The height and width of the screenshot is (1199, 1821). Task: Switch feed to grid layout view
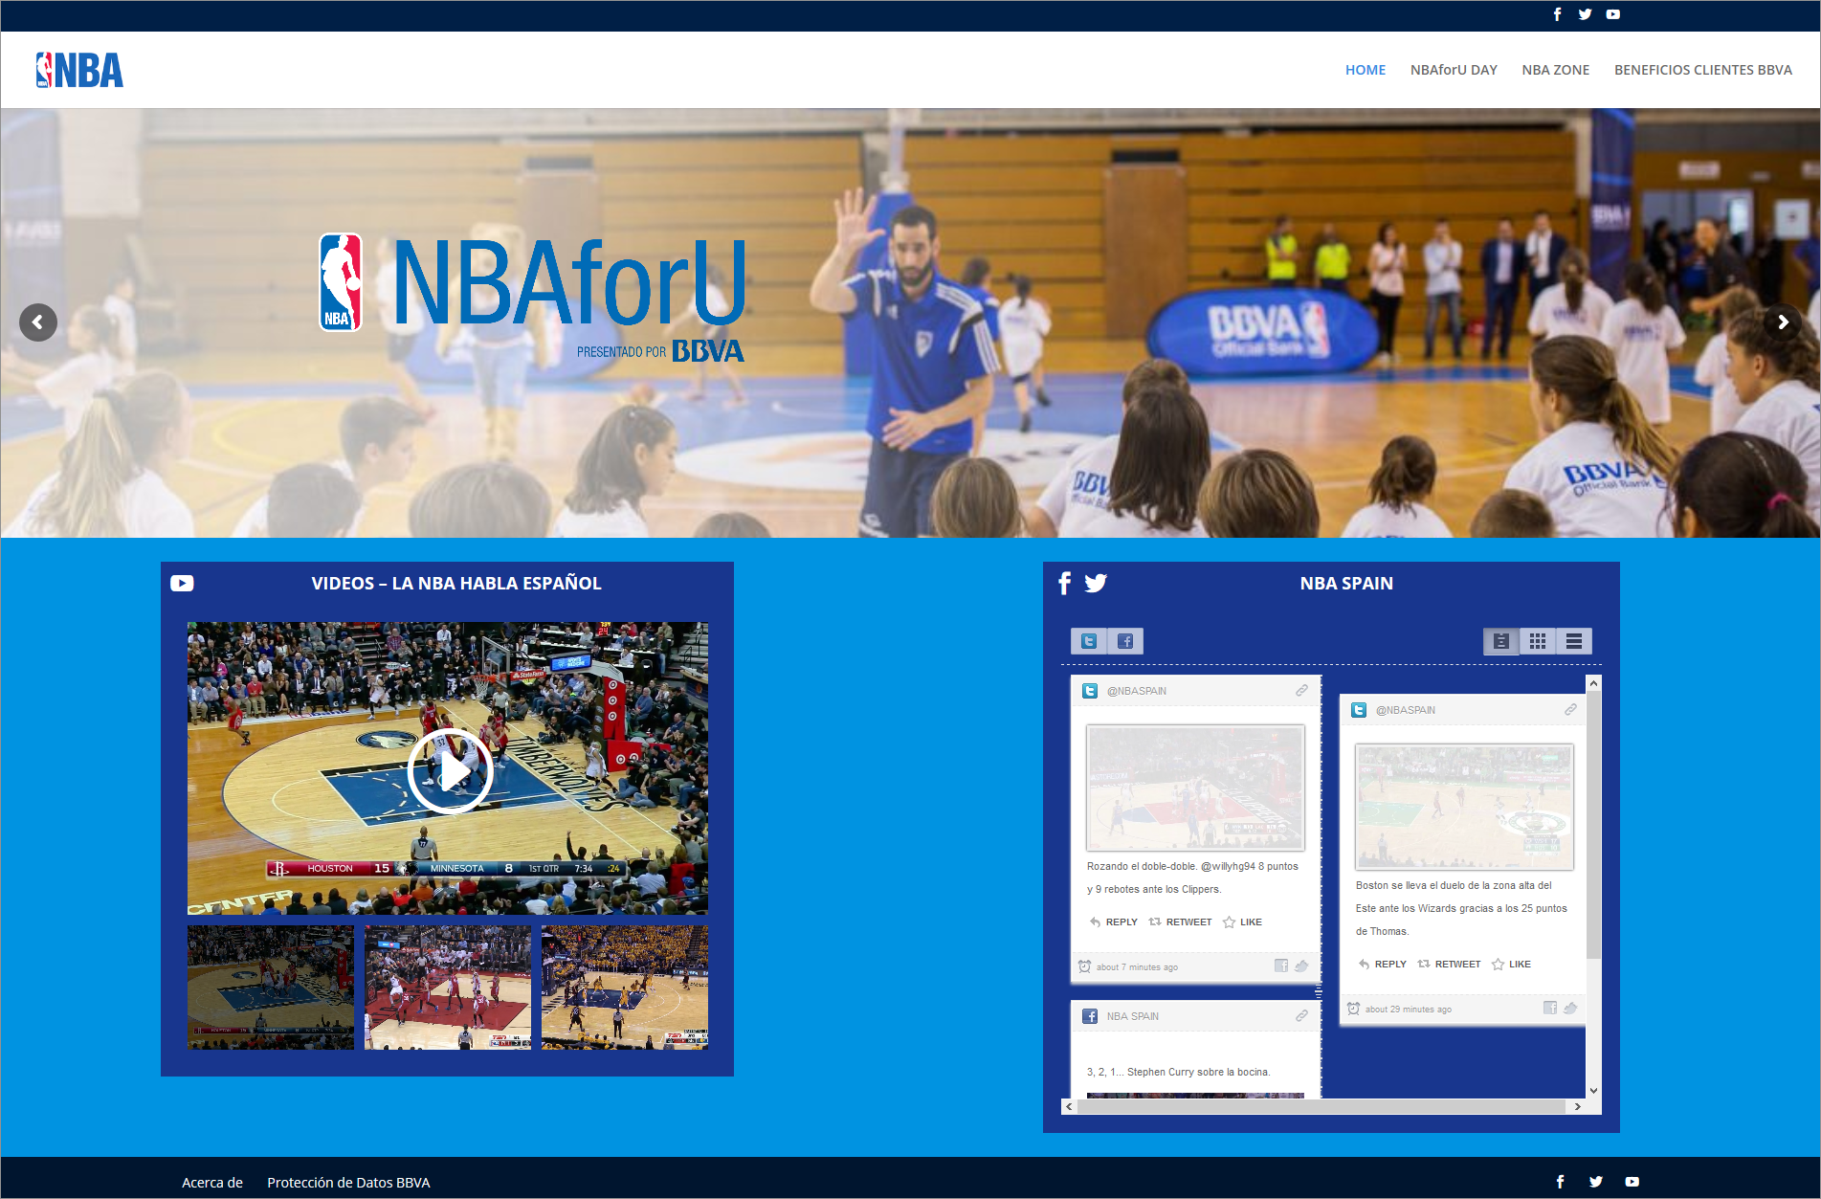[x=1538, y=641]
